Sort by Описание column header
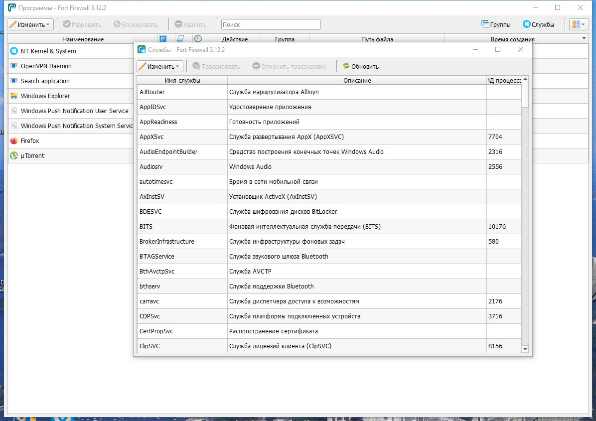The width and height of the screenshot is (596, 421). [x=357, y=80]
